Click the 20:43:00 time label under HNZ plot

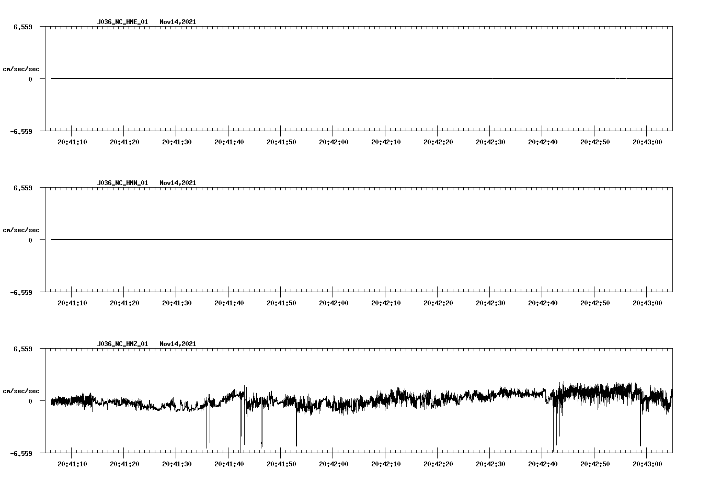pos(647,464)
